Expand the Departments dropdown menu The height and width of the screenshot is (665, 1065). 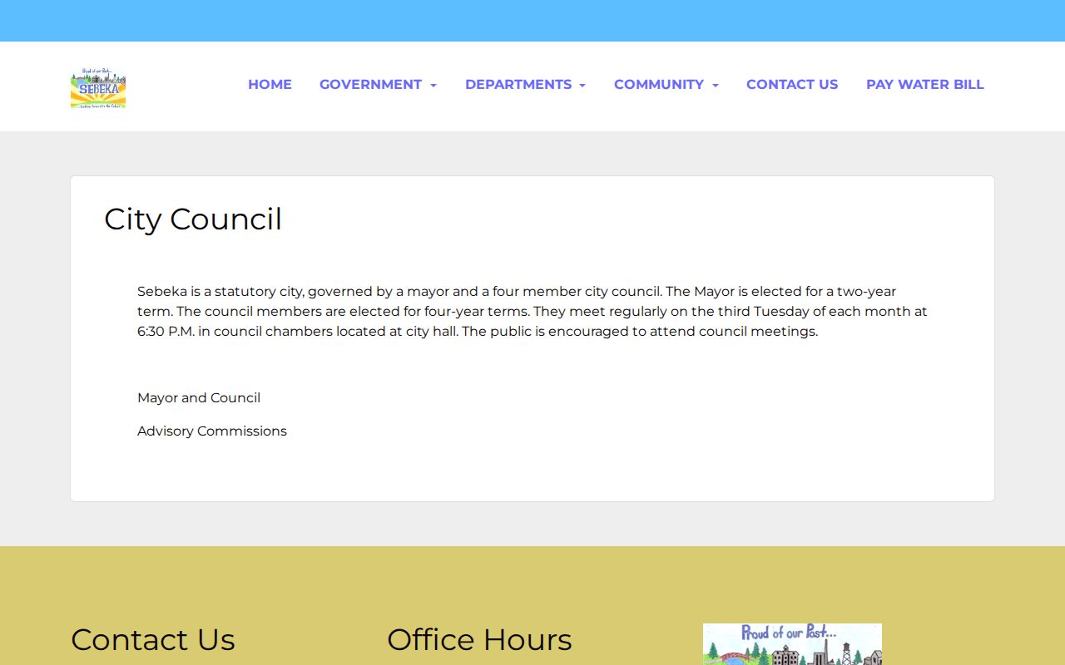click(525, 85)
